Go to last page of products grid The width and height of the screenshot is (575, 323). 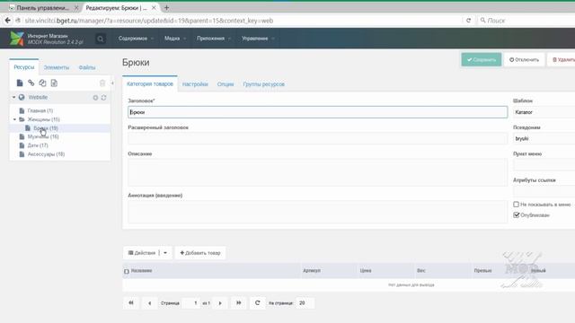[x=239, y=303]
